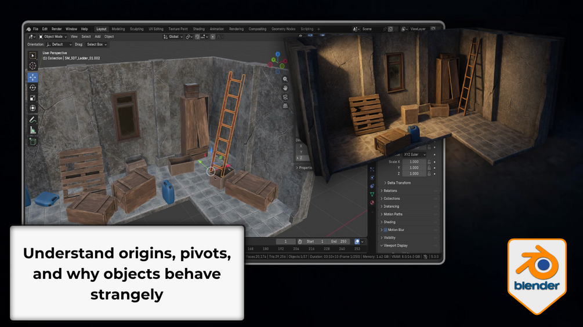Toggle the camera view icon
This screenshot has width=583, height=327.
pos(285,97)
